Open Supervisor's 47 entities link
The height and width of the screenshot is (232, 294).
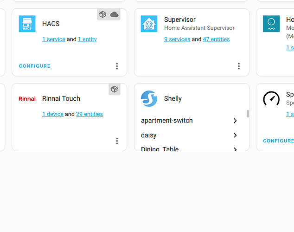point(216,39)
